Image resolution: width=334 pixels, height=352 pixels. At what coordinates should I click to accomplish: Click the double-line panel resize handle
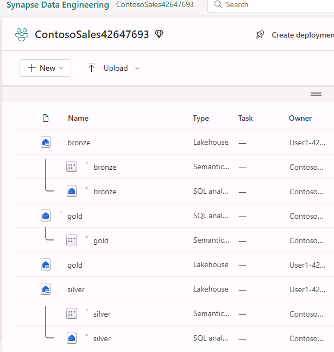[x=316, y=94]
